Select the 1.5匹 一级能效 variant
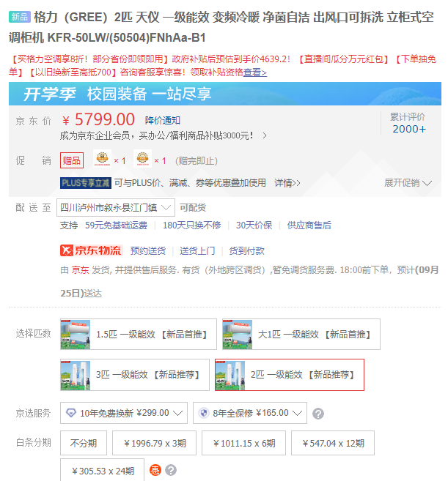This screenshot has height=481, width=448. (x=139, y=334)
